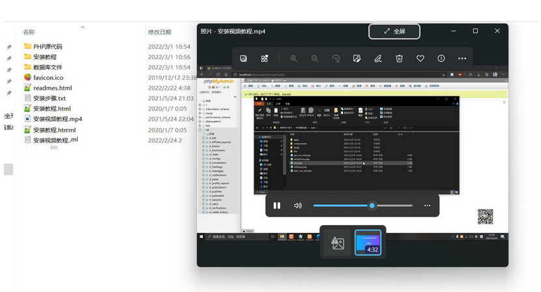Click the filmstrip collection icon in toolbar
The width and height of the screenshot is (541, 292).
tap(265, 59)
